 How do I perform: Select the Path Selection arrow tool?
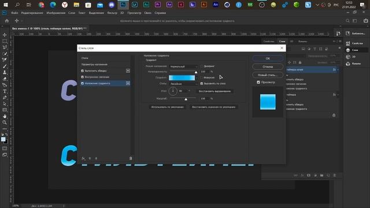[5, 104]
